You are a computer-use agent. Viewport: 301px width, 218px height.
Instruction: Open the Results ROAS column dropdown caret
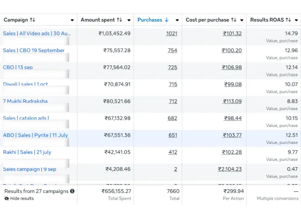click(296, 20)
